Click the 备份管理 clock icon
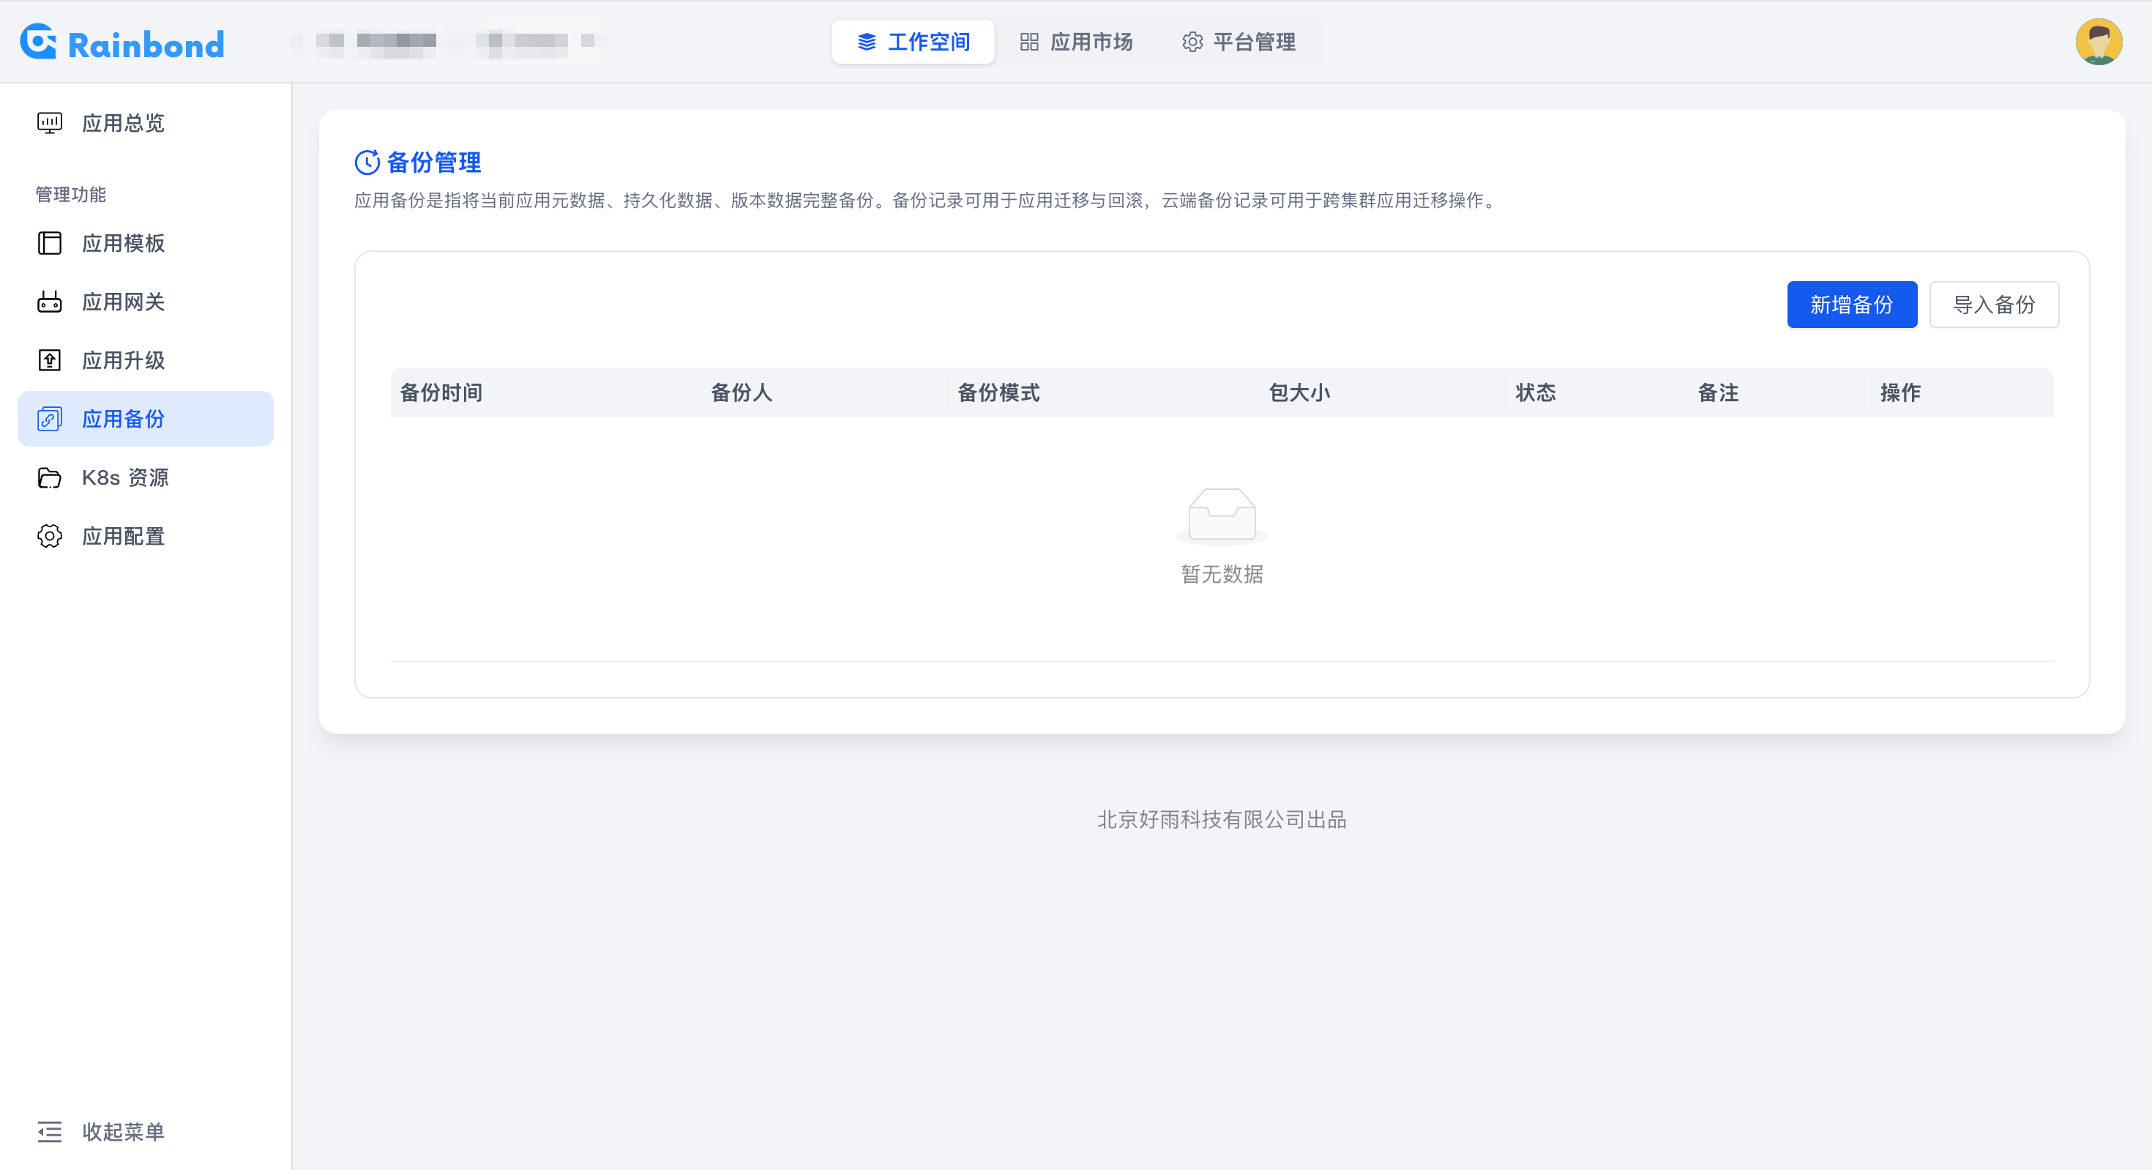The height and width of the screenshot is (1170, 2152). [x=367, y=162]
